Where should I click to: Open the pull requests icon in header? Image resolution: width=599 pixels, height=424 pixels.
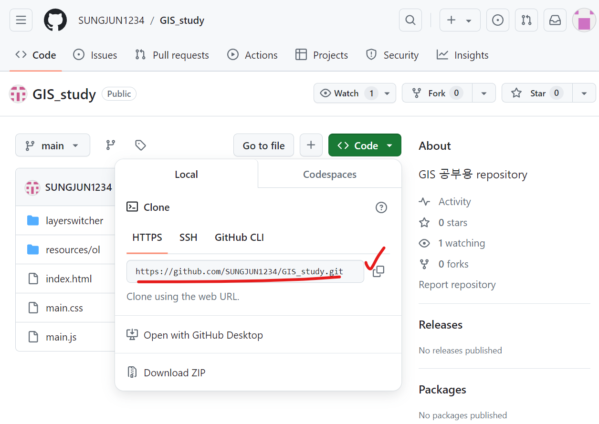526,20
